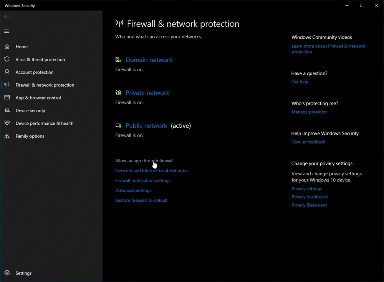Click the Device security laptop icon
The height and width of the screenshot is (282, 384).
[7, 110]
